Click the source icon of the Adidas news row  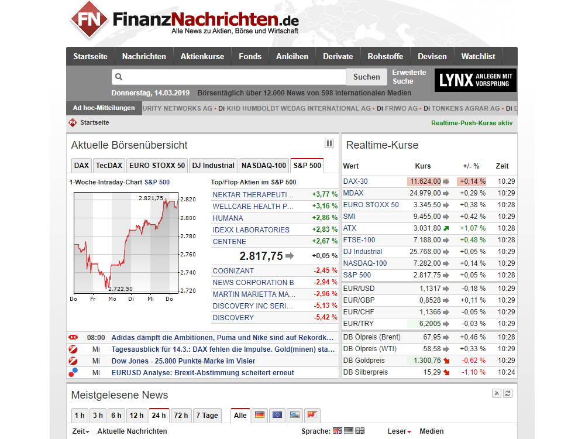[73, 338]
